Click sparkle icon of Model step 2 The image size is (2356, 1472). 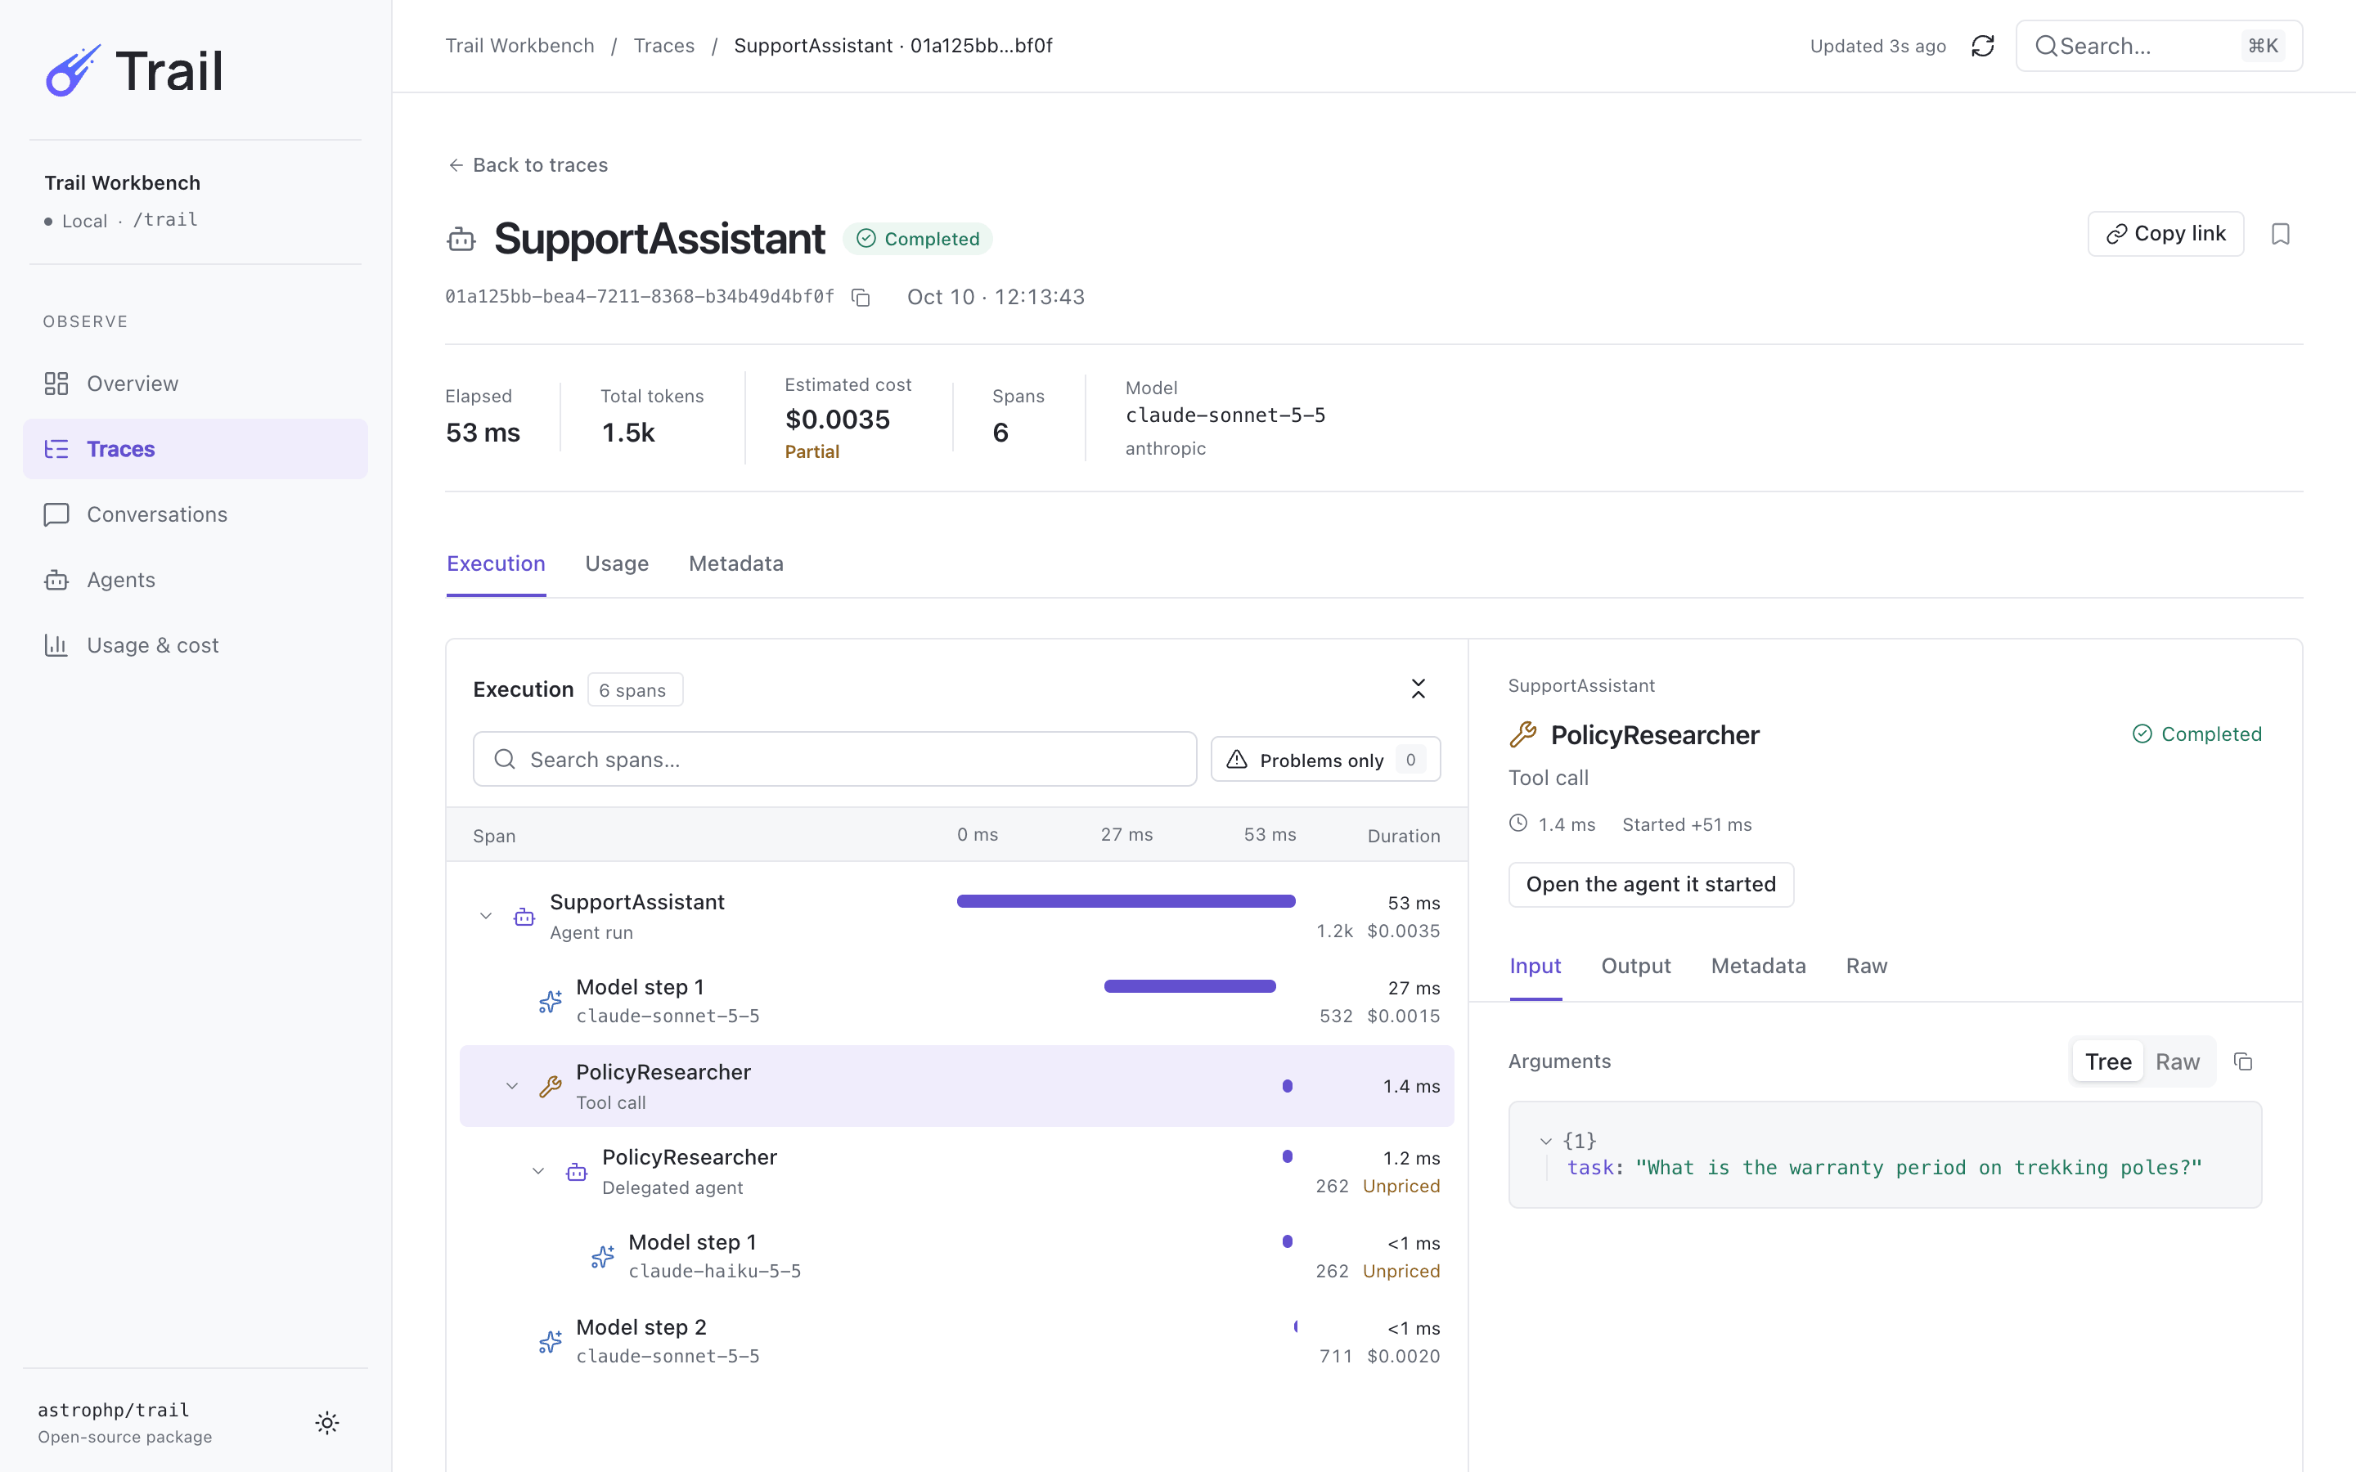[x=551, y=1341]
